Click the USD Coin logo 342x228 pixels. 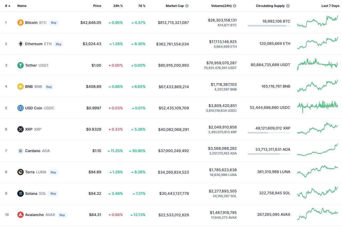click(21, 108)
